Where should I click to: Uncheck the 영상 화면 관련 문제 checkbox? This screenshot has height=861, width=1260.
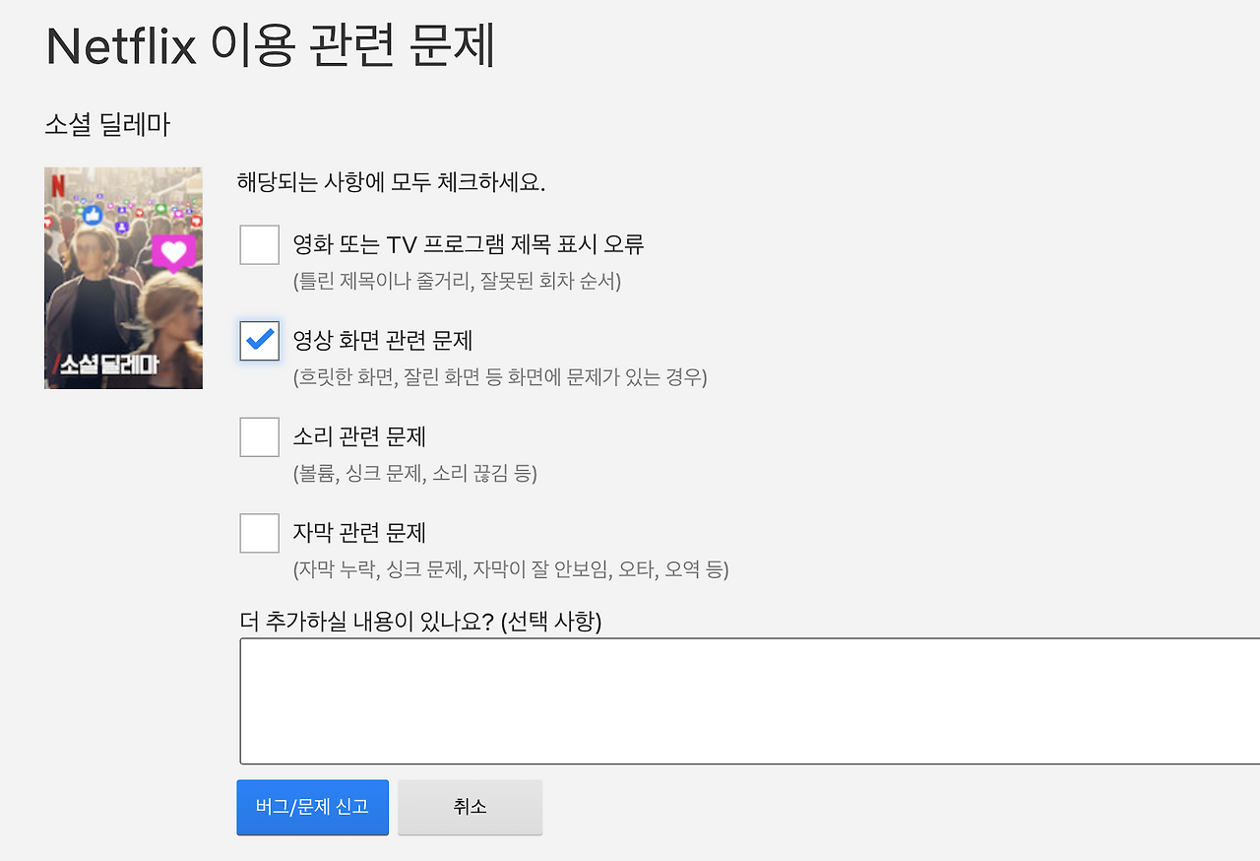260,341
